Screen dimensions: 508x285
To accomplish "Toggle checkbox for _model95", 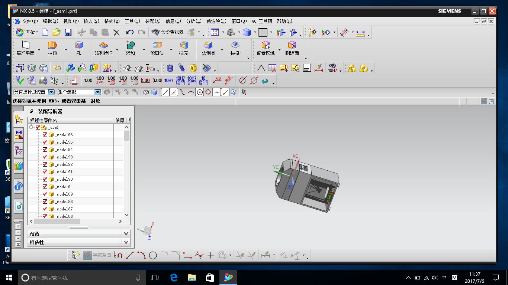I will (x=45, y=142).
